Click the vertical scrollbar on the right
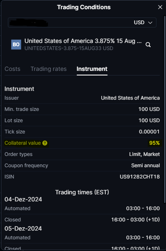 165,110
